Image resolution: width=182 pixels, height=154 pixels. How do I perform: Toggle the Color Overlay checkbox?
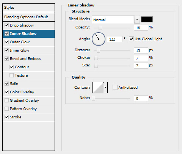click(6, 92)
